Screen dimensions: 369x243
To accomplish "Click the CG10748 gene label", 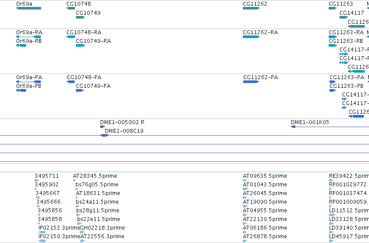I will tap(78, 4).
